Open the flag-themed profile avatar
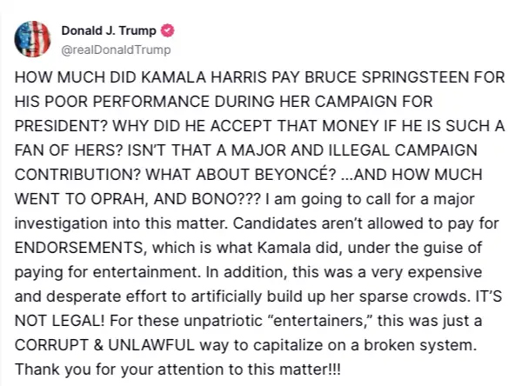 (x=32, y=39)
